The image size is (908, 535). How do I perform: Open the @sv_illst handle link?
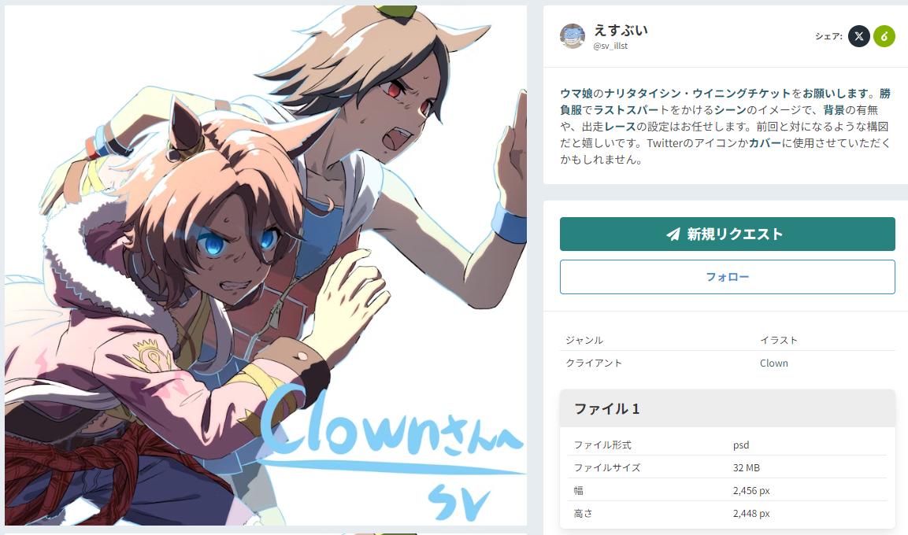(x=610, y=46)
